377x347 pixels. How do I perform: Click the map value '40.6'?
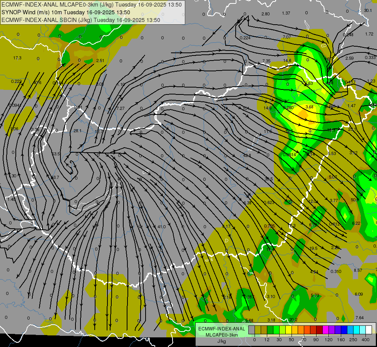click(37, 83)
